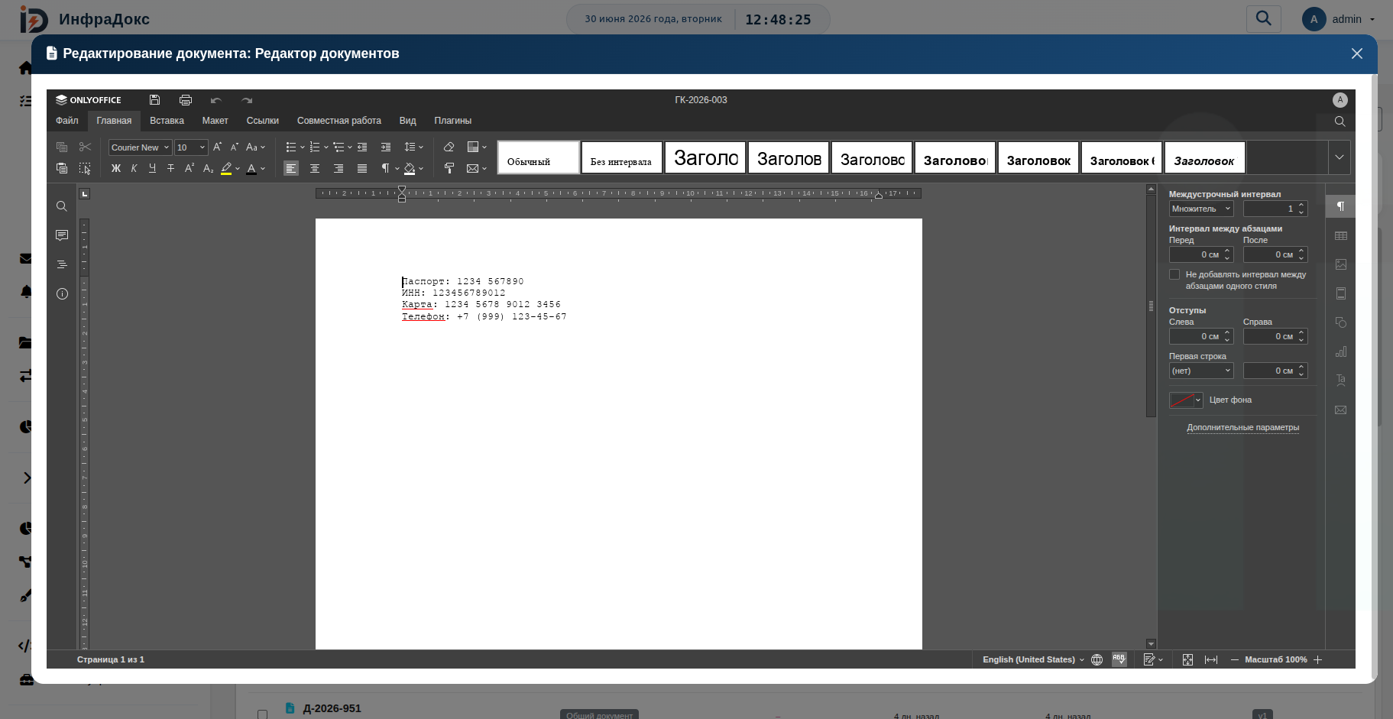Switch to the Макет tab
Screen dimensions: 1393x719
[x=215, y=121]
